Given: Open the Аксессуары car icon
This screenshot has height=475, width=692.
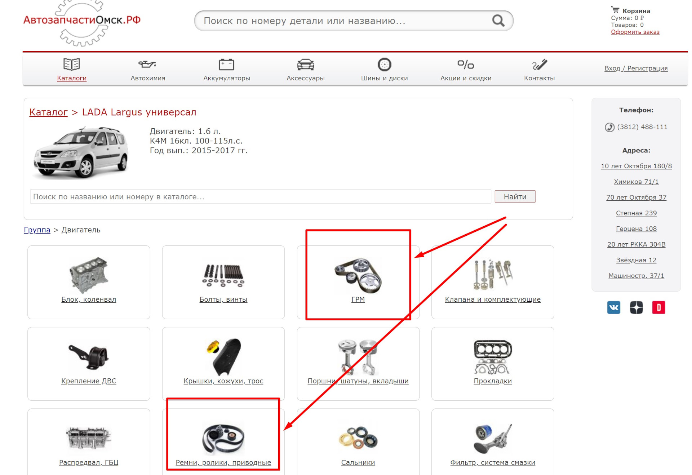Looking at the screenshot, I should [x=306, y=65].
